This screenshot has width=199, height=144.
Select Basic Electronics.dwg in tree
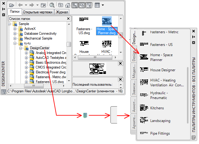pyautogui.click(x=51, y=62)
